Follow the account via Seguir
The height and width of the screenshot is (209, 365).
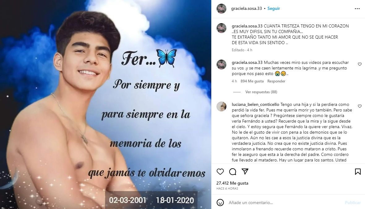click(x=273, y=8)
